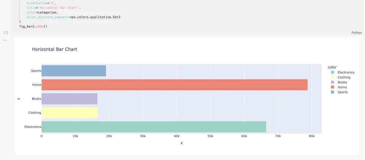365x160 pixels.
Task: Click the 40k x-axis tick label
Action: click(x=177, y=136)
